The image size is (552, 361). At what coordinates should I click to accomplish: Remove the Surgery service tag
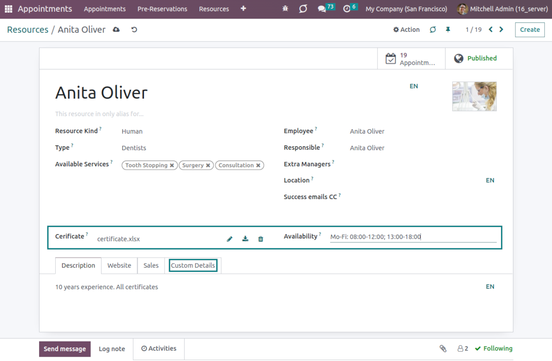[208, 165]
